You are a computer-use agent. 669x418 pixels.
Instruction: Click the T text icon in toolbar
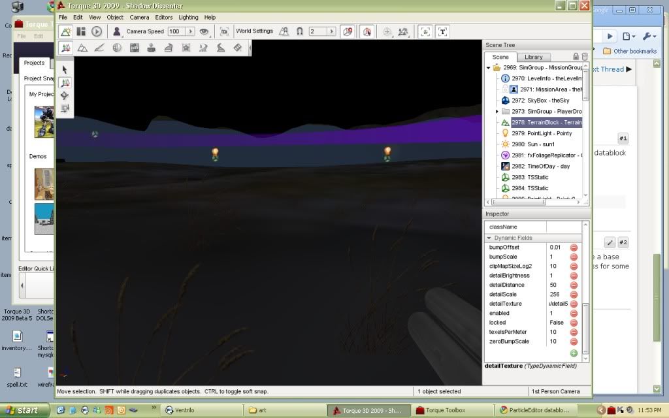[x=443, y=31]
